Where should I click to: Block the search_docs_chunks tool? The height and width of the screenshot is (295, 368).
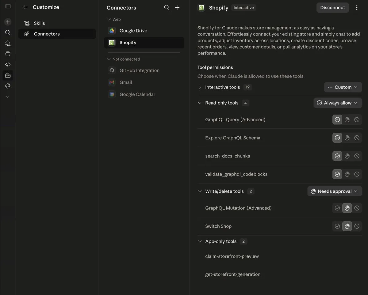pyautogui.click(x=357, y=156)
